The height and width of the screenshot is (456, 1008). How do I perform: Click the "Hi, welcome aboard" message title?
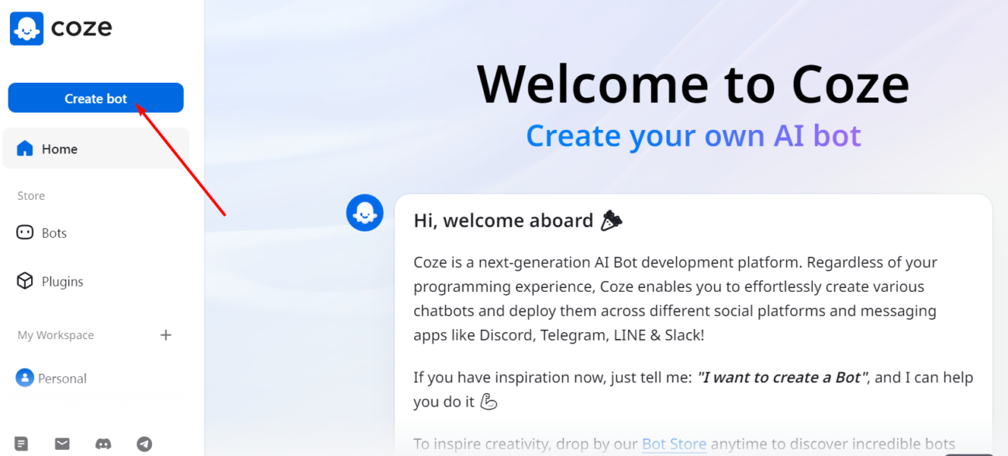[503, 221]
